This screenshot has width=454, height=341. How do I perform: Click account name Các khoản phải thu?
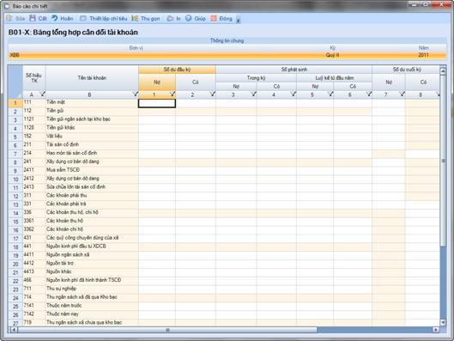(x=67, y=195)
